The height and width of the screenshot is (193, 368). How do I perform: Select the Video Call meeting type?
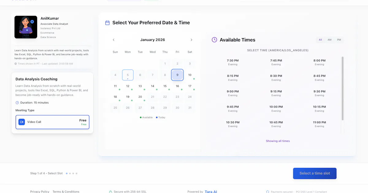[x=52, y=122]
